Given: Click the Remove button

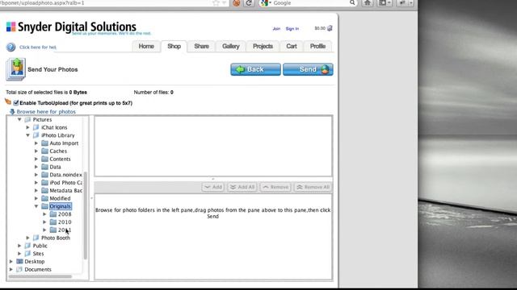Looking at the screenshot, I should click(x=275, y=187).
